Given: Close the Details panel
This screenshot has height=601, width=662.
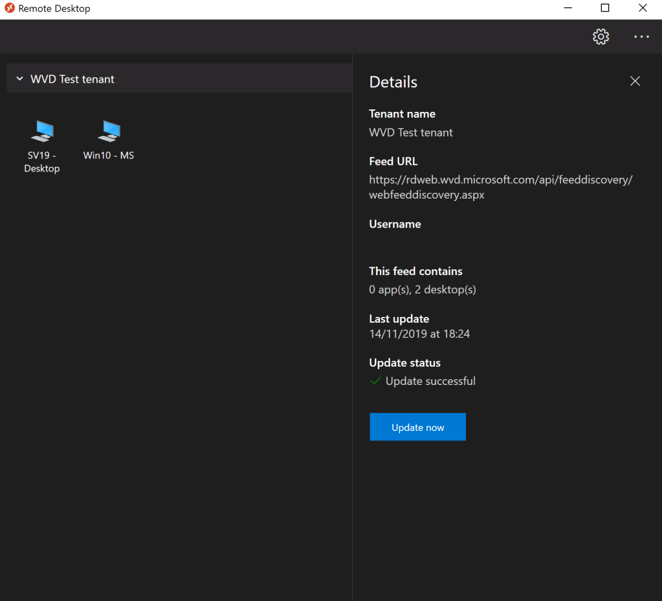Looking at the screenshot, I should pyautogui.click(x=635, y=81).
